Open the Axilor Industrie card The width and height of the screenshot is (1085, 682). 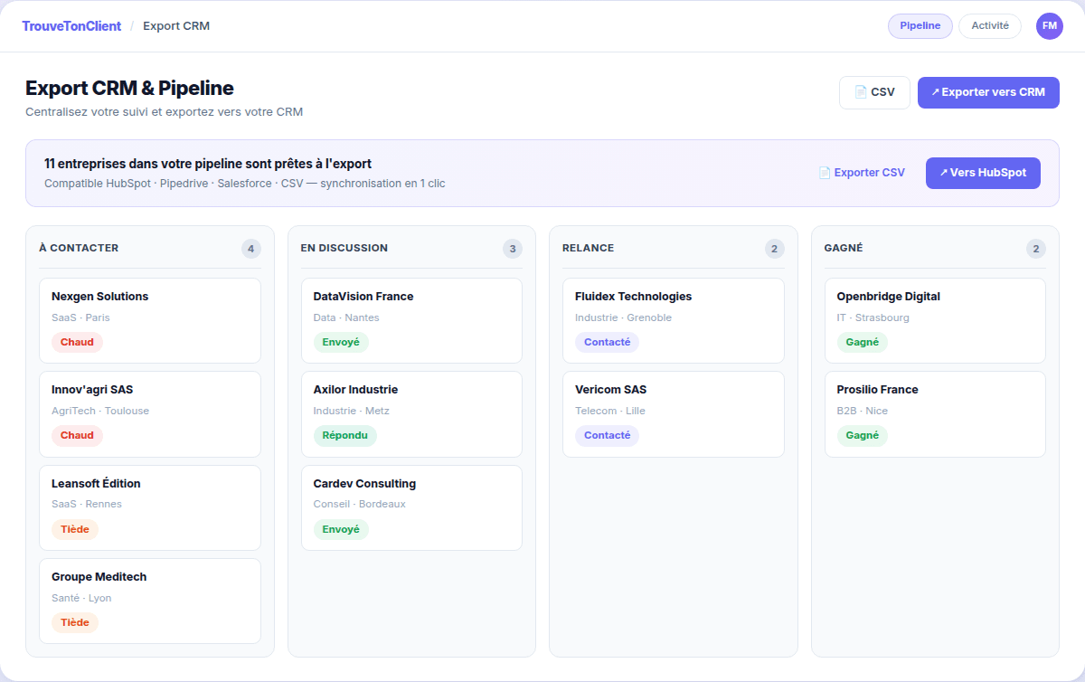(411, 414)
